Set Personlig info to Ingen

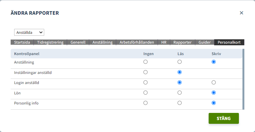pos(145,103)
